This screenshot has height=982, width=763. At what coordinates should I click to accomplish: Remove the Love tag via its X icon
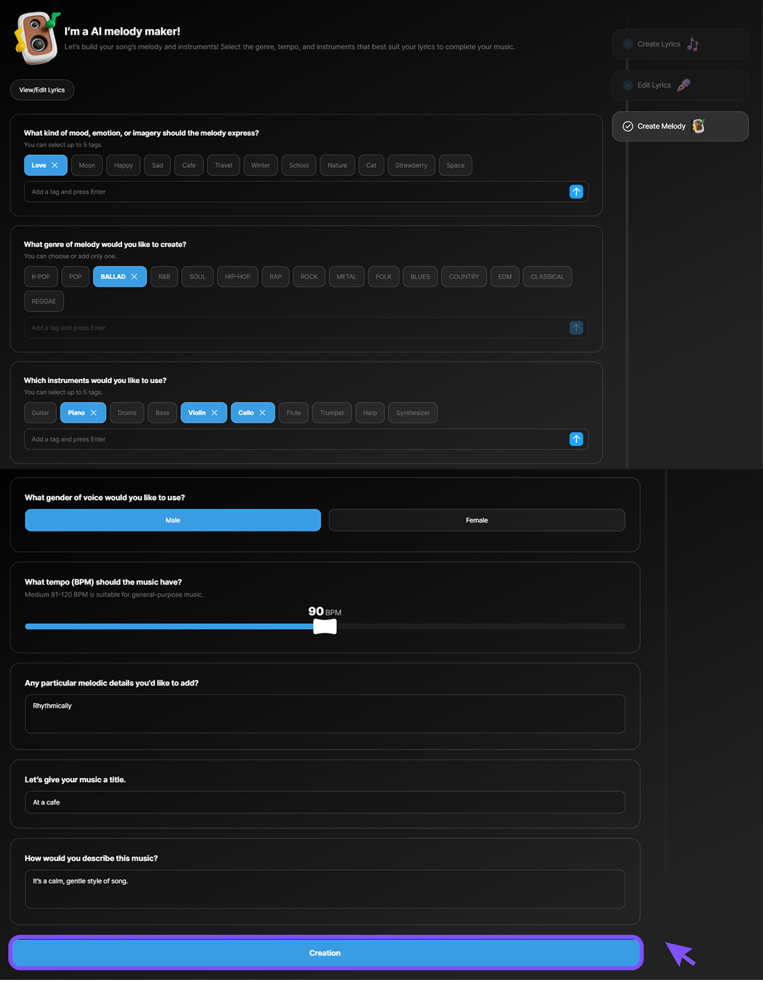[55, 165]
